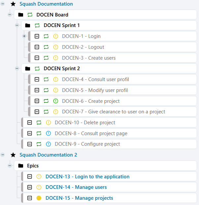
Task: Click the solid yellow circle on DOCEN-15
Action: click(x=39, y=198)
